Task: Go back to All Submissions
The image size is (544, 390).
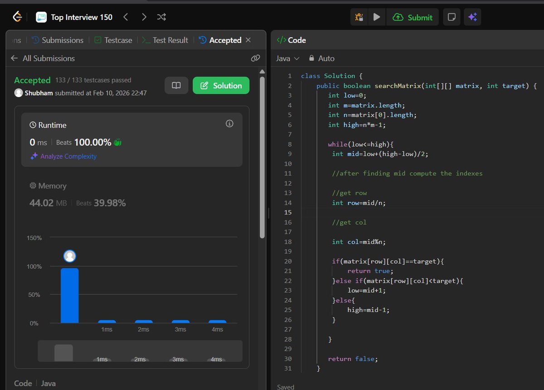Action: (43, 58)
